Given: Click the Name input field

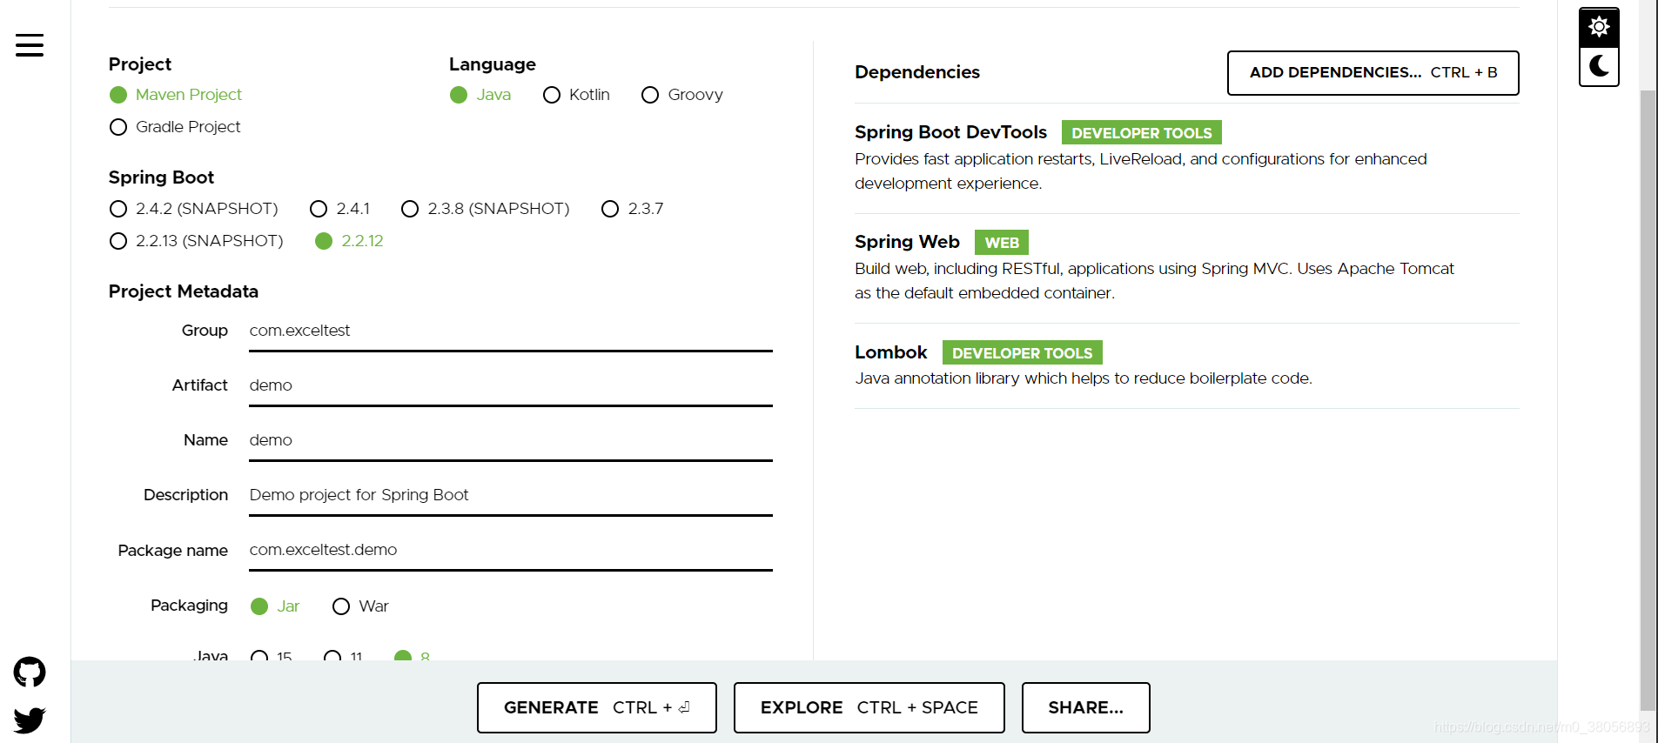Looking at the screenshot, I should tap(511, 441).
